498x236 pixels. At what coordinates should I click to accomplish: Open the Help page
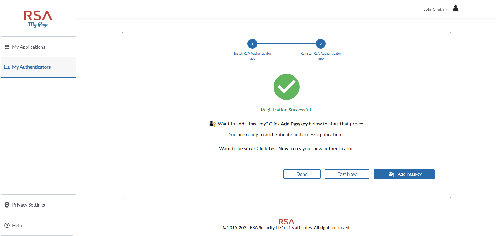pyautogui.click(x=17, y=226)
